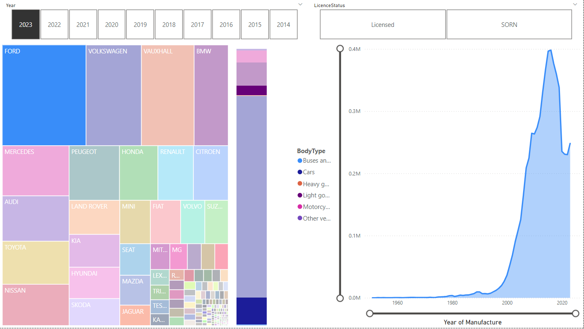
Task: Select the AUDI treemap block
Action: click(x=36, y=219)
